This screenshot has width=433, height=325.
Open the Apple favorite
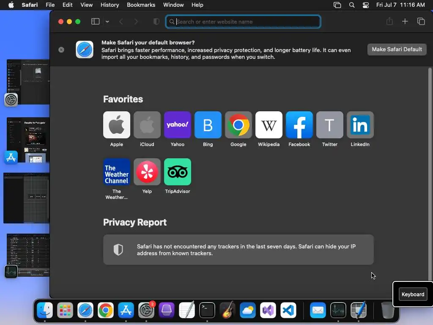(x=117, y=125)
